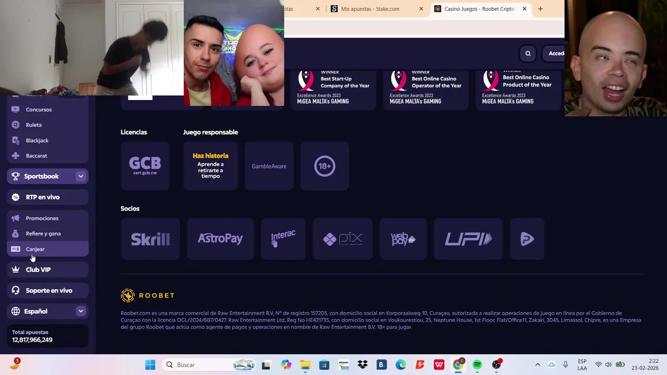Viewport: 667px width, 375px height.
Task: Open Microsoft Store from the taskbar
Action: coord(324,365)
